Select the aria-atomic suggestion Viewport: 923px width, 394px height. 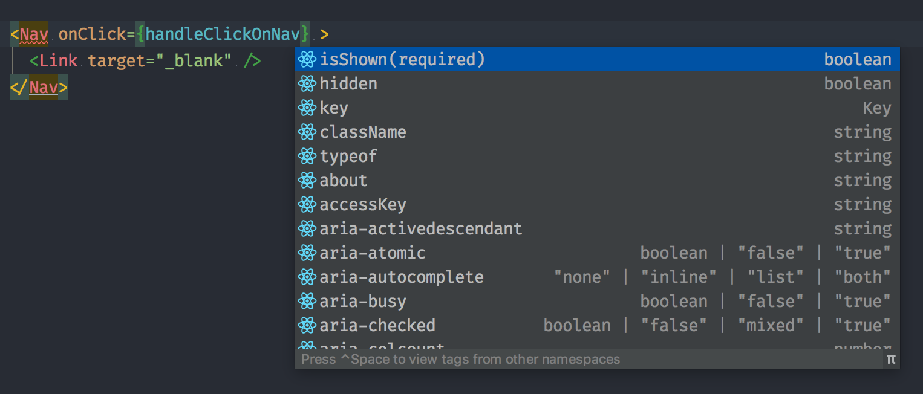pos(598,253)
